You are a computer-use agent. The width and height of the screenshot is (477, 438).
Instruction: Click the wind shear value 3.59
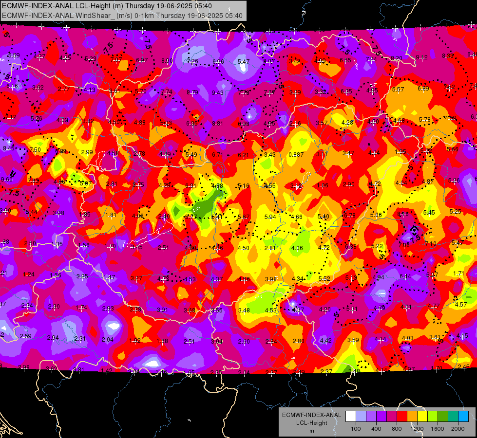tap(353, 340)
